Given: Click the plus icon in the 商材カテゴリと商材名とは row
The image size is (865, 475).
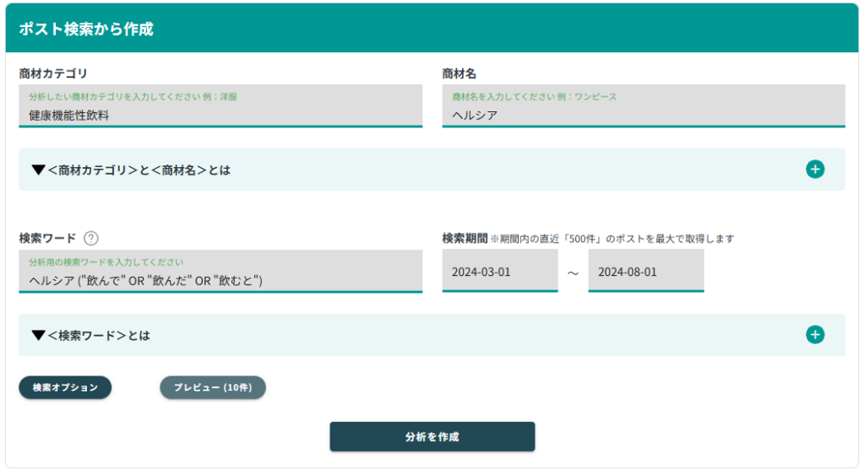Looking at the screenshot, I should (814, 170).
